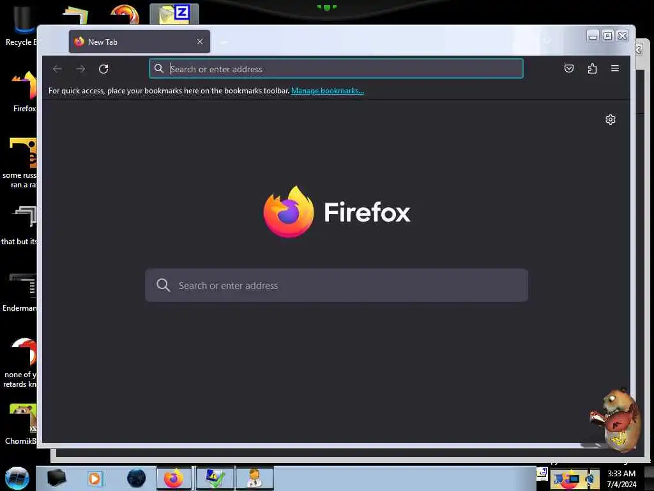Select the 'that but its' desktop icon

click(19, 226)
